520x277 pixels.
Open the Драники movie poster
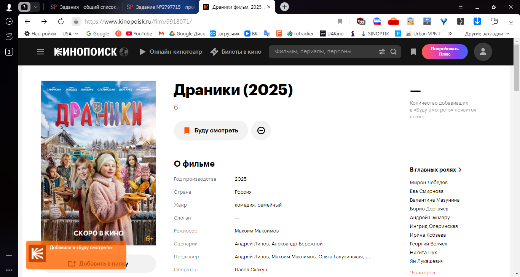tap(99, 163)
